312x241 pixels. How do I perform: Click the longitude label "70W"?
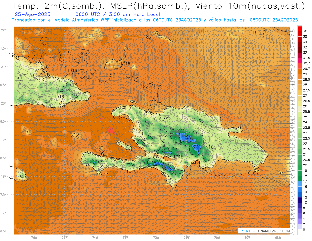[x=217, y=237]
